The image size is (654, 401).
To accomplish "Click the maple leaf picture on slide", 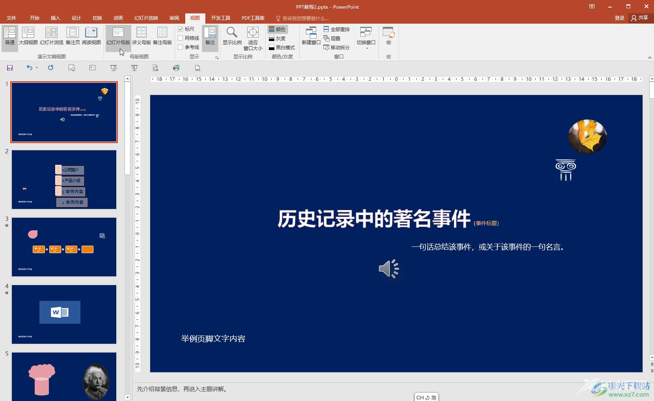I will point(587,136).
